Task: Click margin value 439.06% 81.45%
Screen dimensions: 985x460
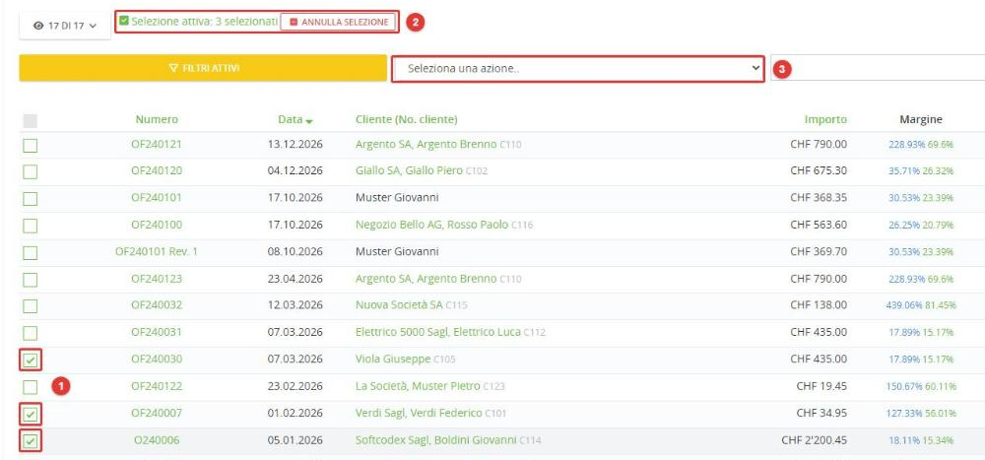Action: tap(921, 305)
